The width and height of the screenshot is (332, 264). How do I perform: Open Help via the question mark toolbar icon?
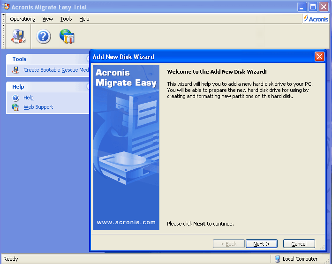44,37
